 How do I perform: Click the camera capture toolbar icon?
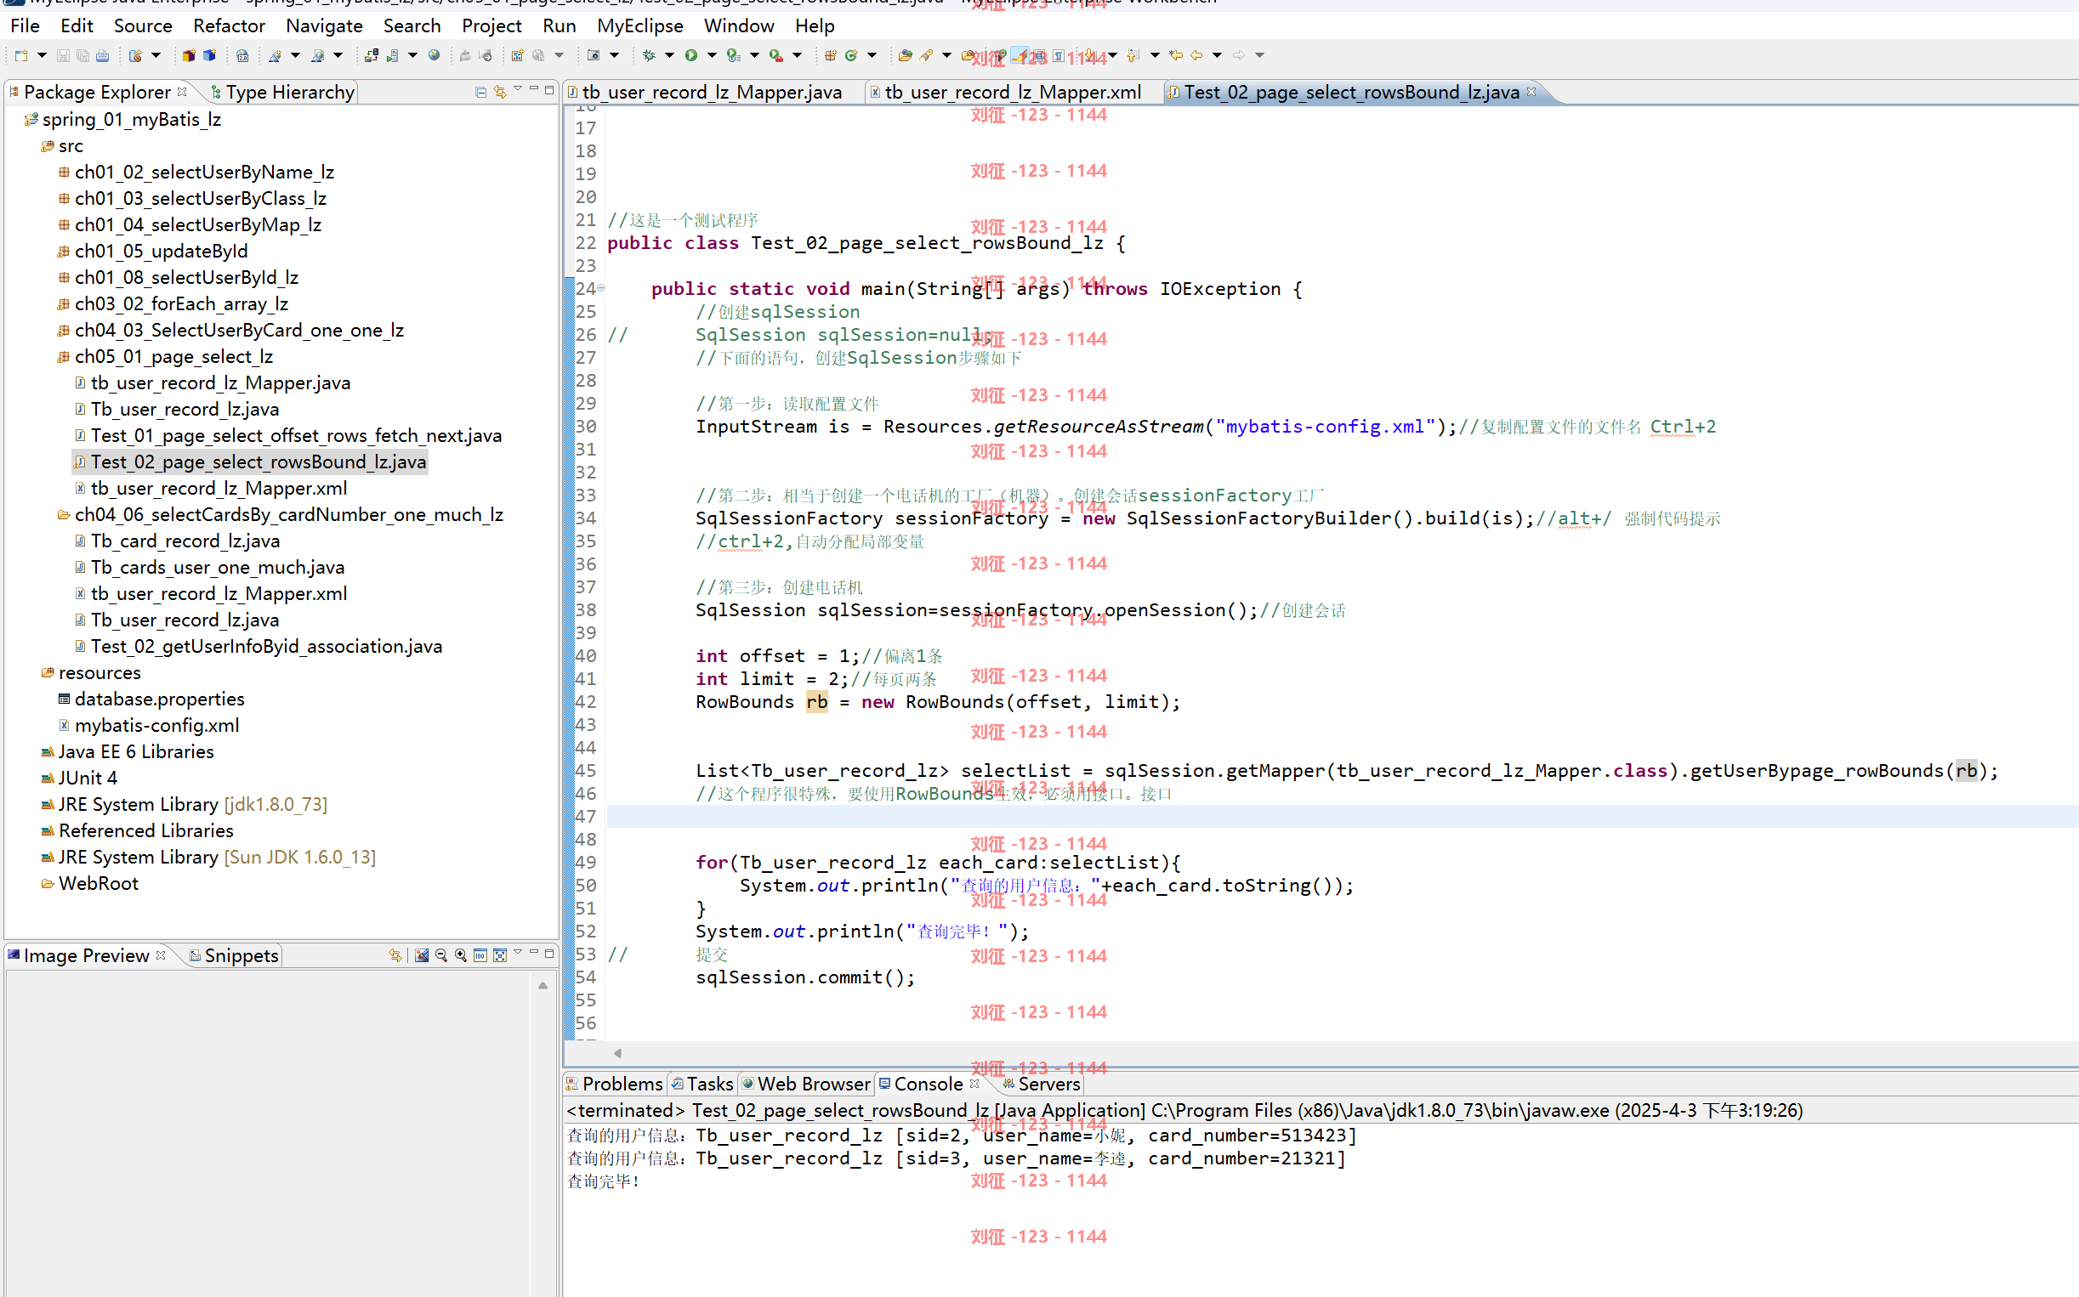click(593, 56)
